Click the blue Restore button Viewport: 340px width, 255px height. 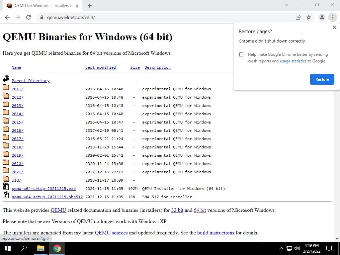pyautogui.click(x=322, y=79)
